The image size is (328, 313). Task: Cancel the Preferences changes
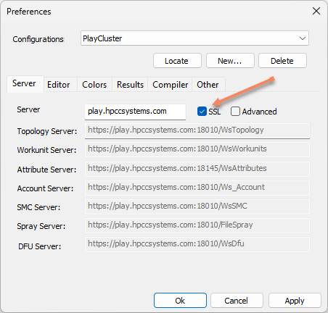tap(237, 301)
